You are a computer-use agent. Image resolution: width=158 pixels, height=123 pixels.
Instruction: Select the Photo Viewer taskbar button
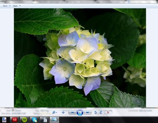[x=54, y=120]
